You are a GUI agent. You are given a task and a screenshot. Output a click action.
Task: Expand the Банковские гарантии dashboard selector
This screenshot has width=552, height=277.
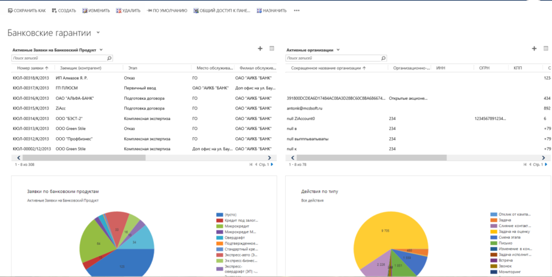[x=99, y=33]
